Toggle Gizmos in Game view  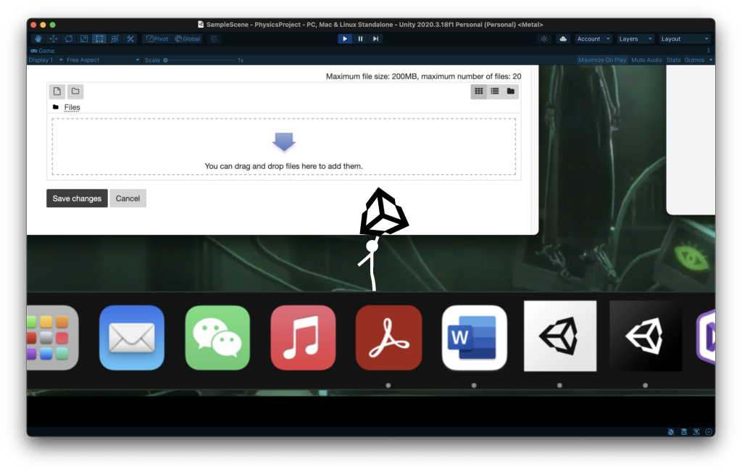pos(694,60)
